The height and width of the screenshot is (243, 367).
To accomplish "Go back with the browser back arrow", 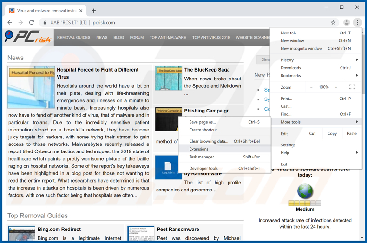I will click(10, 22).
